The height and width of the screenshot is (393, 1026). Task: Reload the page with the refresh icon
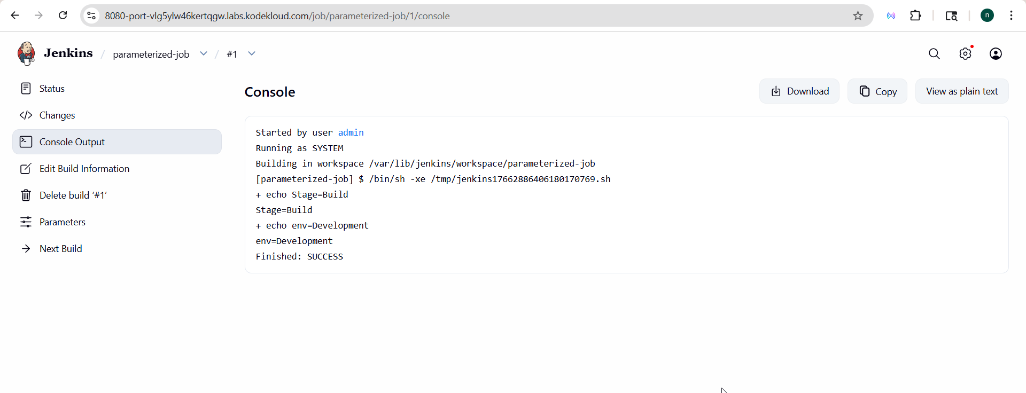tap(63, 15)
